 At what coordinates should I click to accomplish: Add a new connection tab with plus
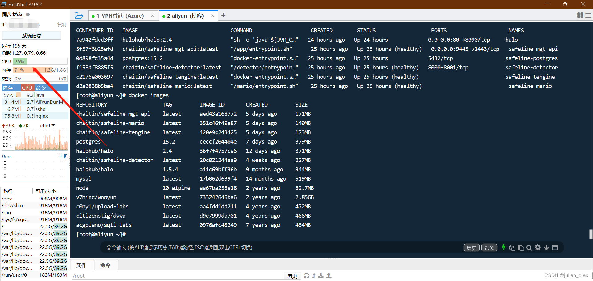(223, 15)
